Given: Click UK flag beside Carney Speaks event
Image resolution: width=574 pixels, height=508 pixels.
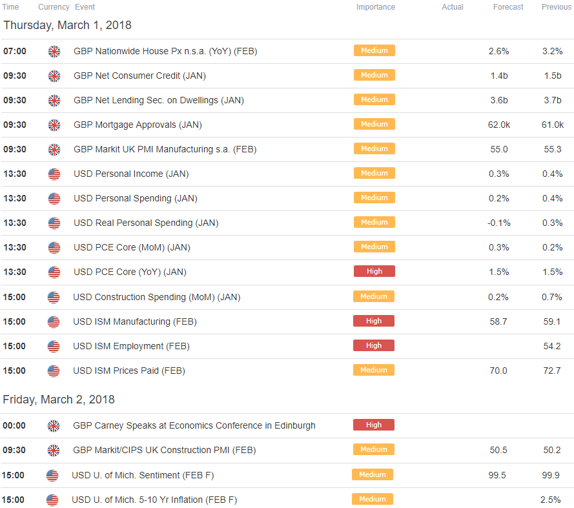Looking at the screenshot, I should (x=54, y=426).
